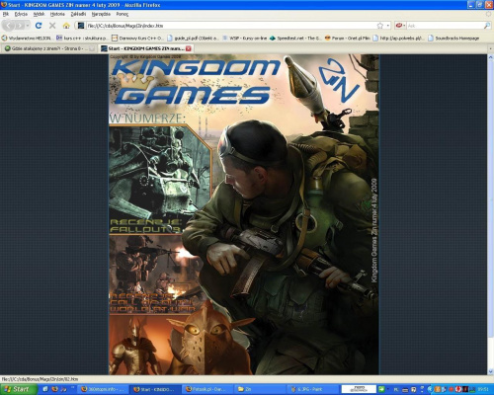Screen dimensions: 494x395
Task: Open the Wydawnictwo HELION bookmark
Action: [x=27, y=39]
